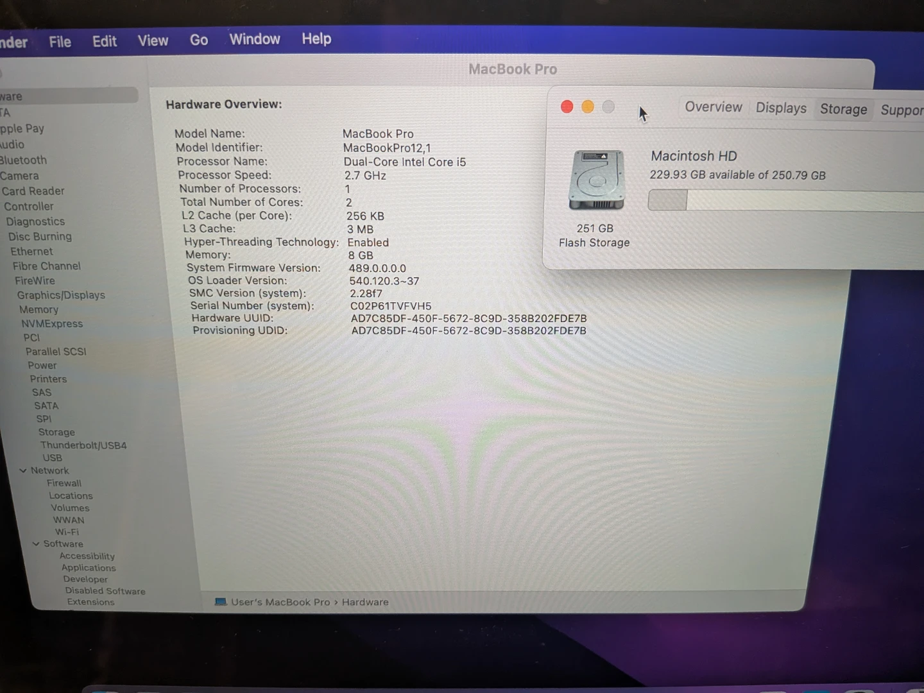Viewport: 924px width, 693px height.
Task: Select Fibre Channel in the sidebar
Action: click(47, 266)
